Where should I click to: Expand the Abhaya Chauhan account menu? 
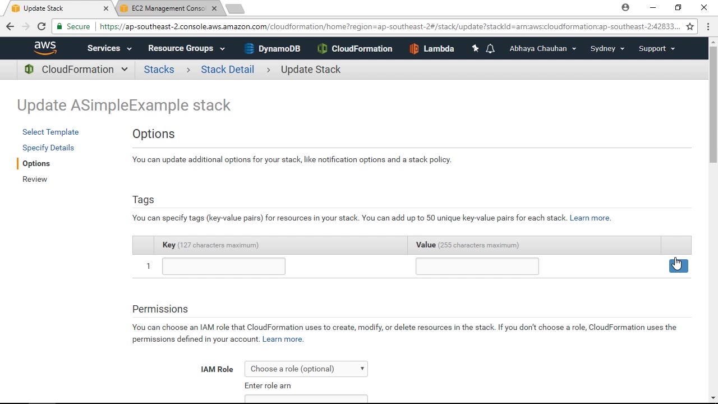[542, 49]
